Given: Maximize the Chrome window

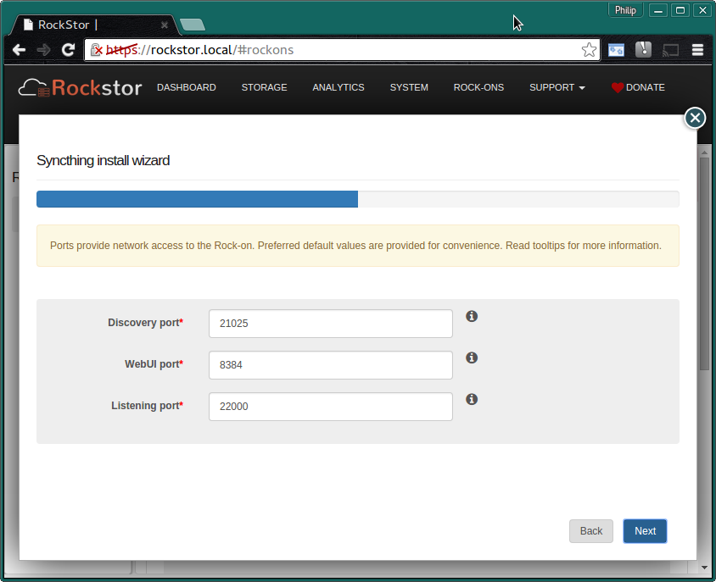Looking at the screenshot, I should (x=680, y=10).
